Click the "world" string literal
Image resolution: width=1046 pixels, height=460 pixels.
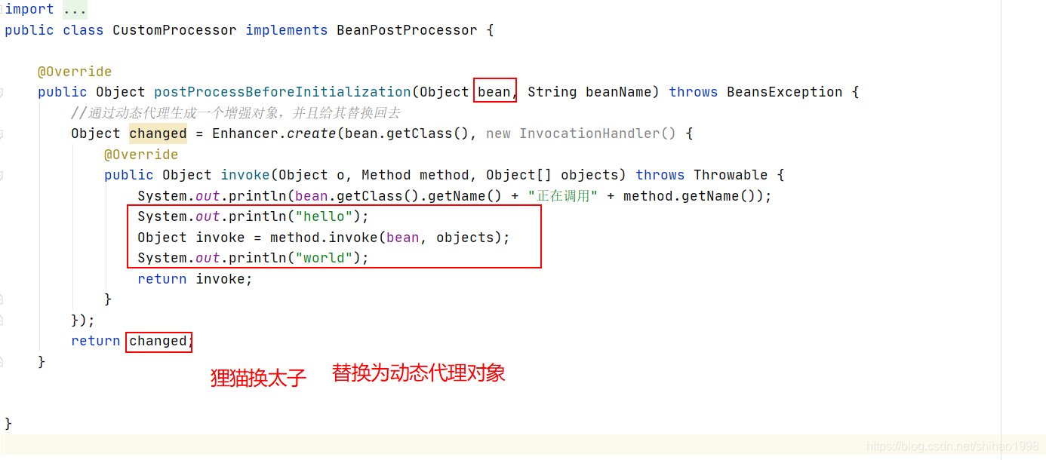tap(324, 258)
